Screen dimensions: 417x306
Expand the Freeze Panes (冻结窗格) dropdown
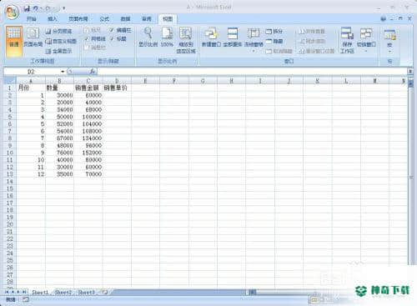[x=254, y=40]
